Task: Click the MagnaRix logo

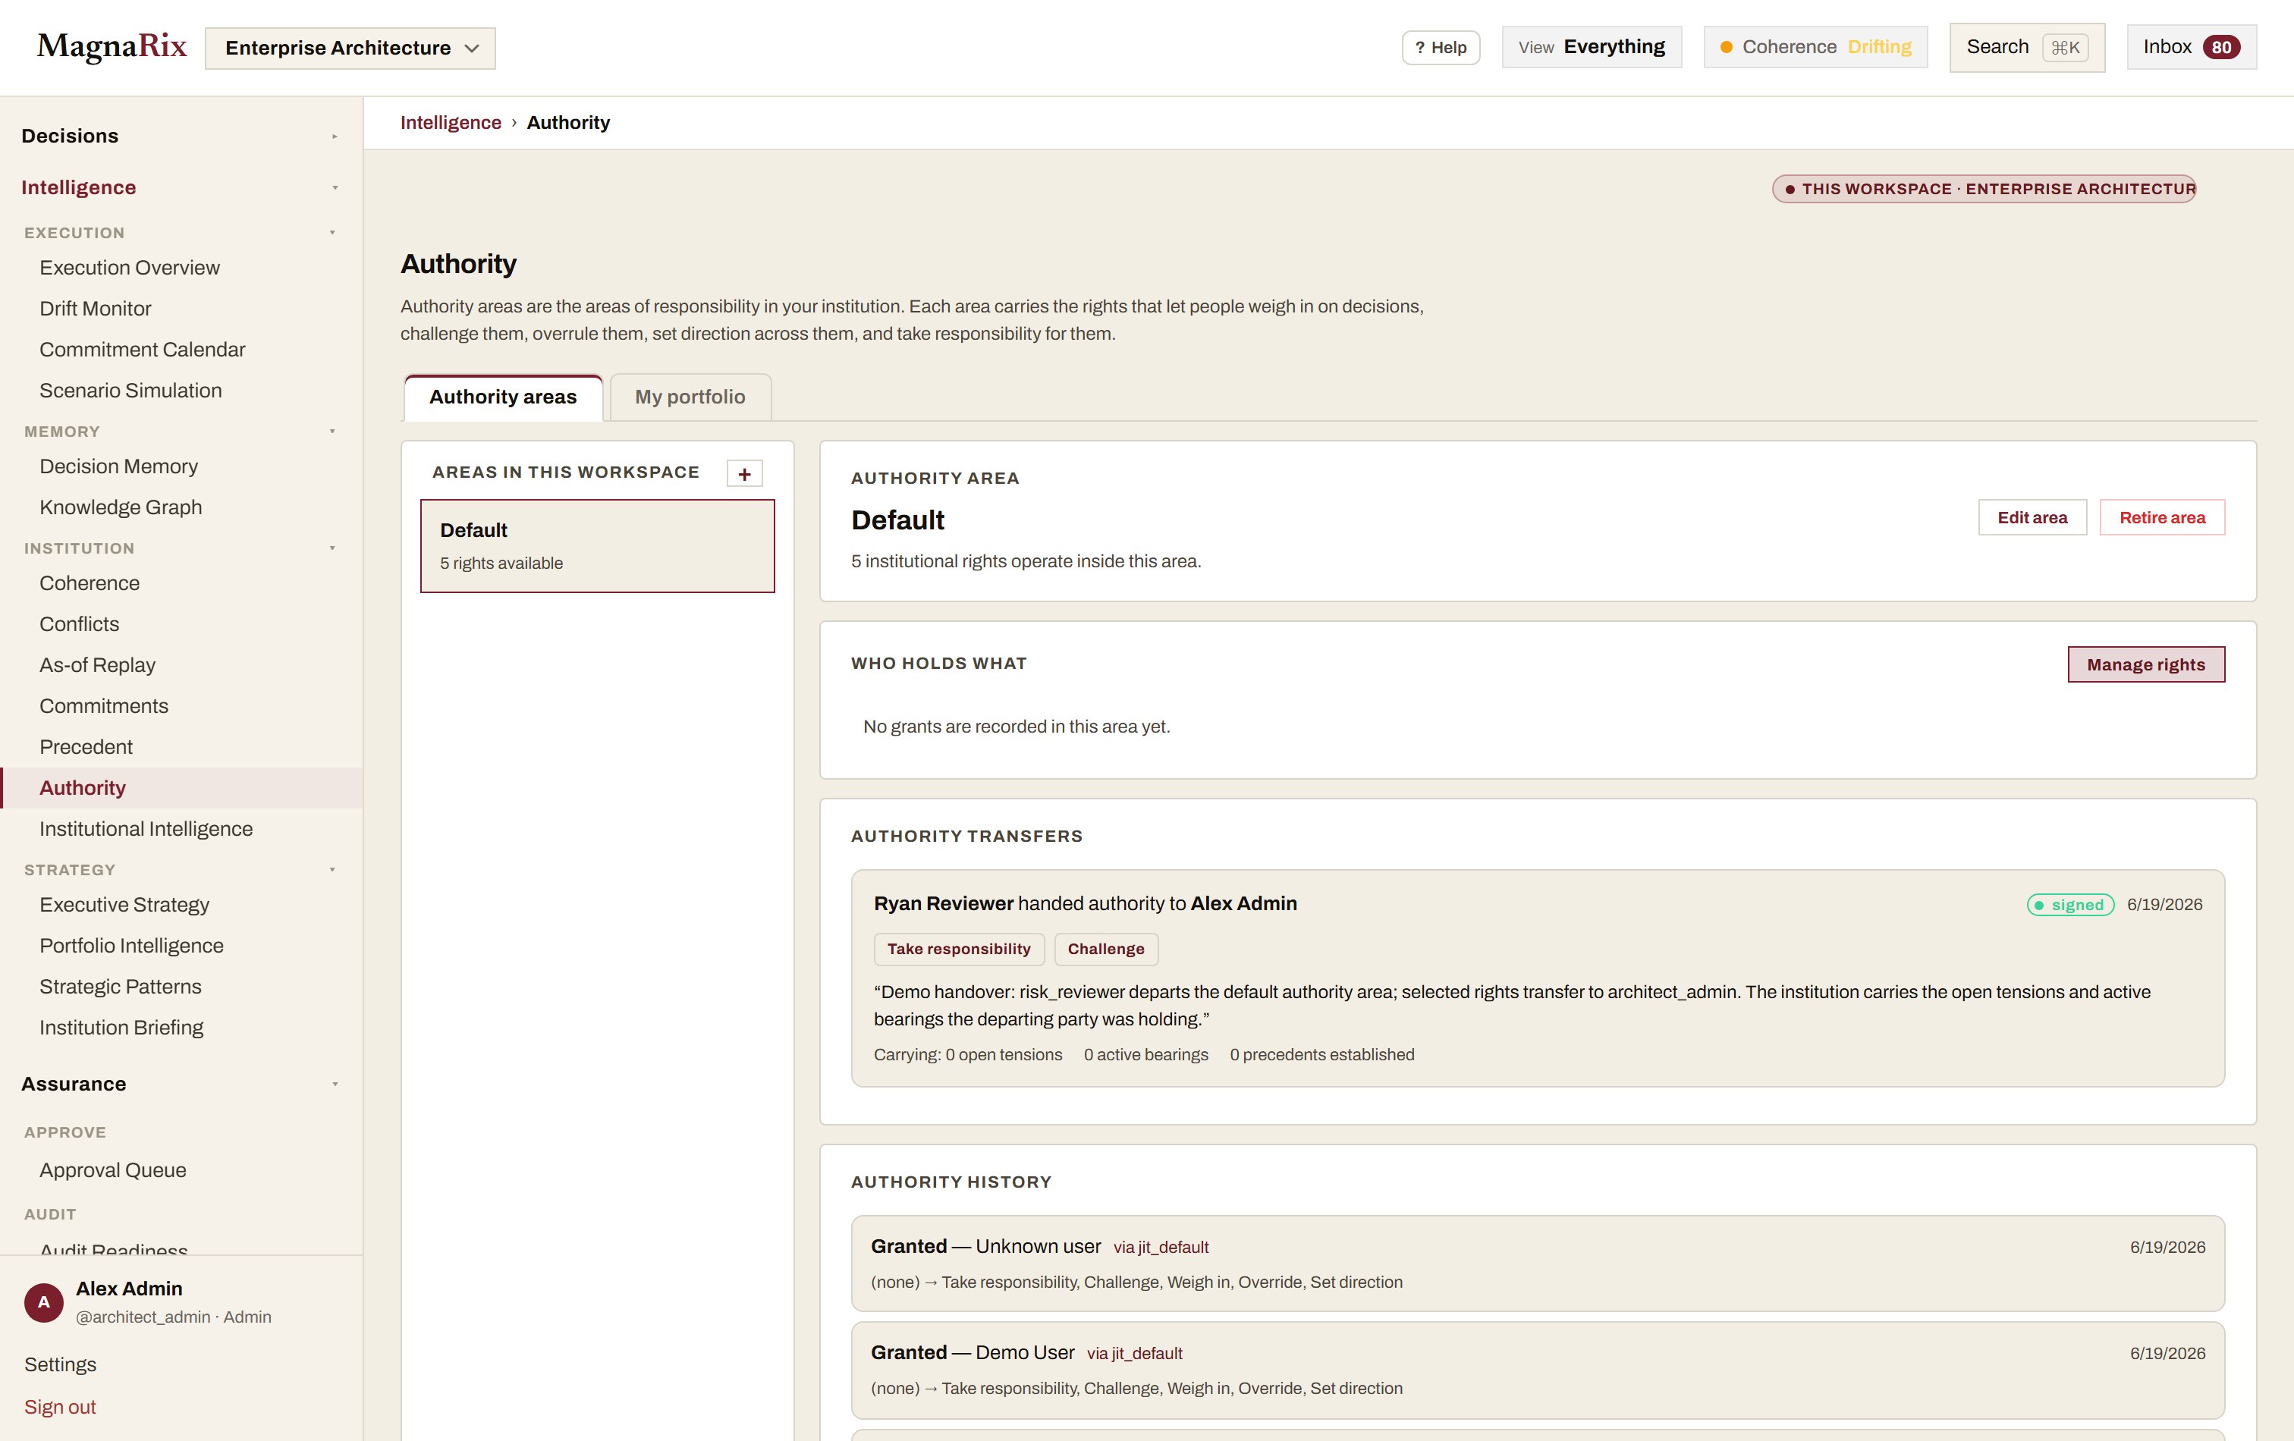Action: [112, 46]
